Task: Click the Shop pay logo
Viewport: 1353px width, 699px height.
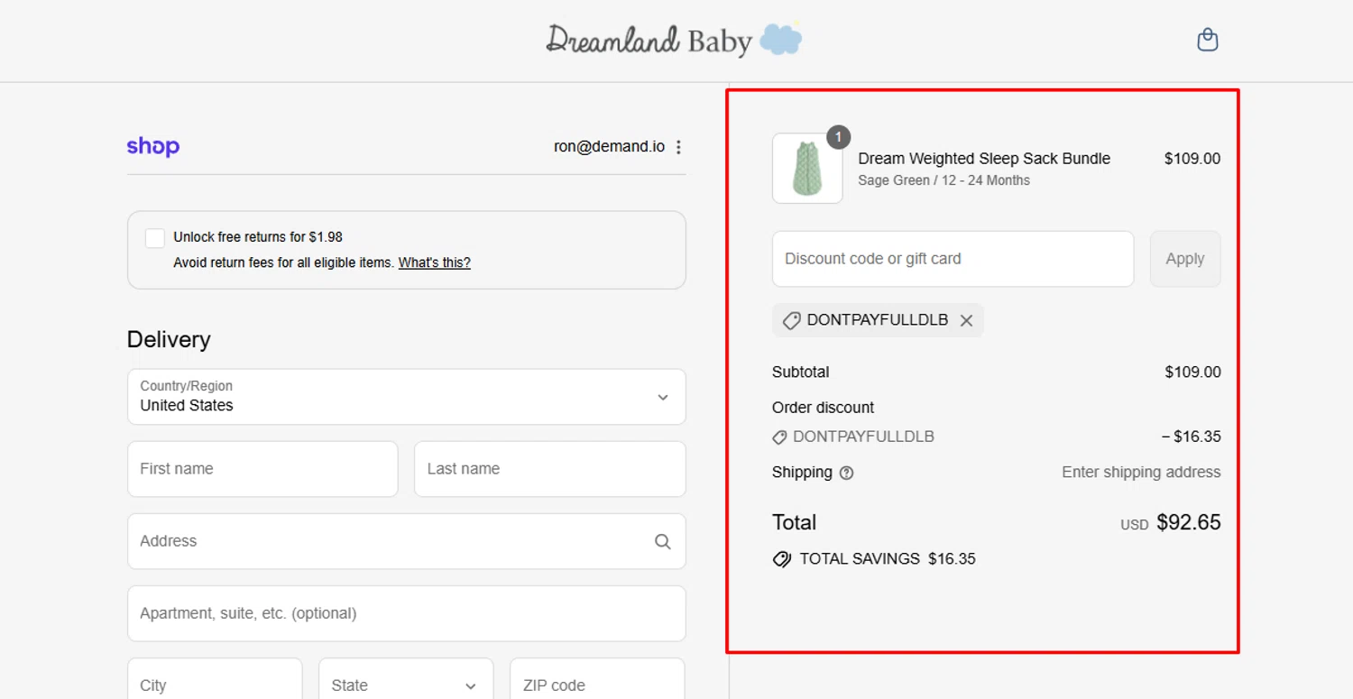Action: click(x=153, y=146)
